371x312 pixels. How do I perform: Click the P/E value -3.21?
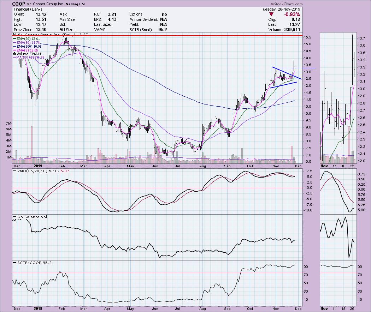[x=111, y=14]
